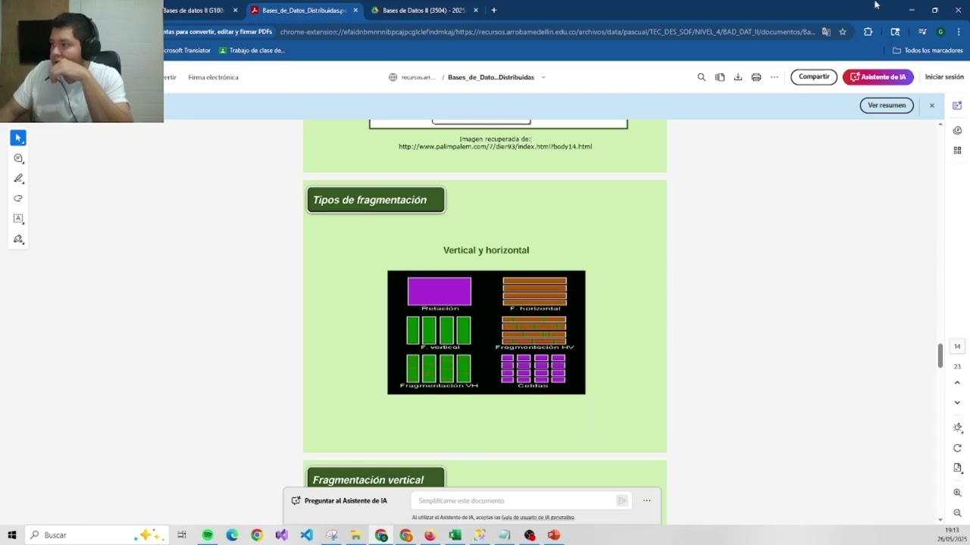Open Todos los marcadores folder
This screenshot has width=970, height=545.
click(x=928, y=51)
